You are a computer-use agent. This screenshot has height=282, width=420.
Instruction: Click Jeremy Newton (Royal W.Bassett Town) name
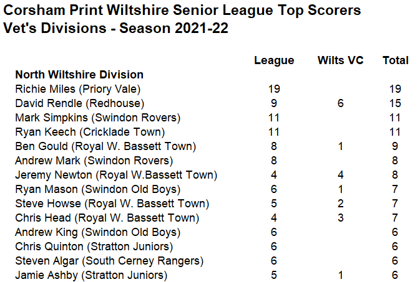pos(116,175)
